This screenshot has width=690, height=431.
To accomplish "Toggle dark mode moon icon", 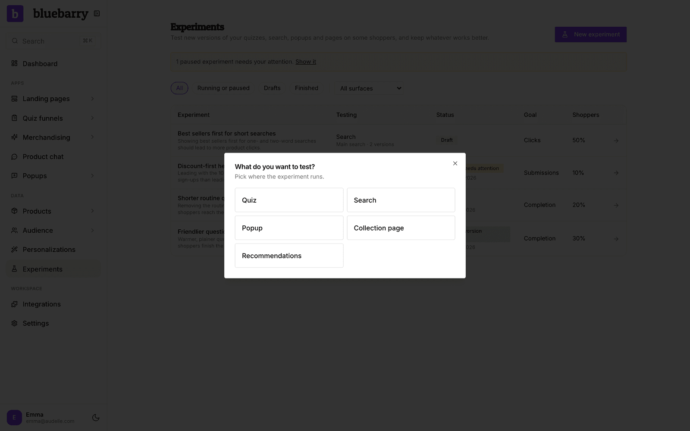I will click(96, 418).
